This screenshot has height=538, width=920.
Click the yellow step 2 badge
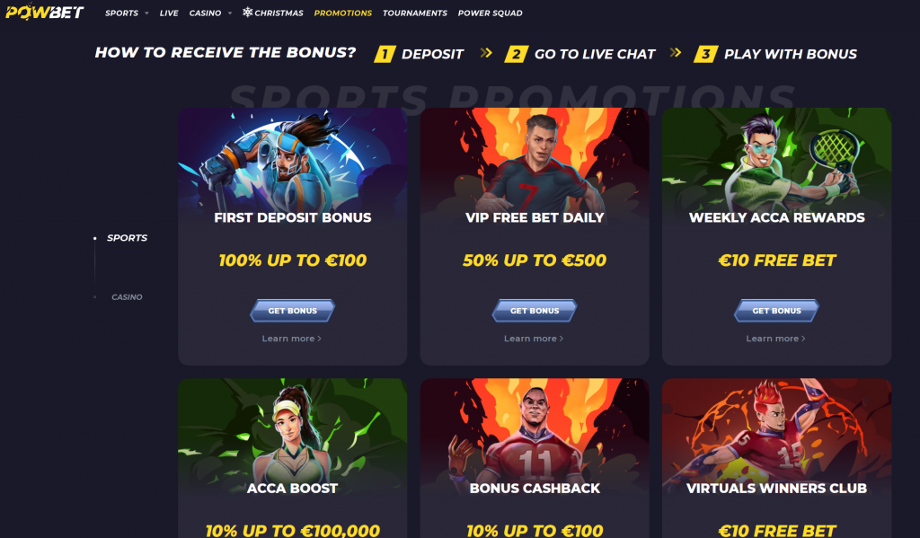tap(517, 54)
